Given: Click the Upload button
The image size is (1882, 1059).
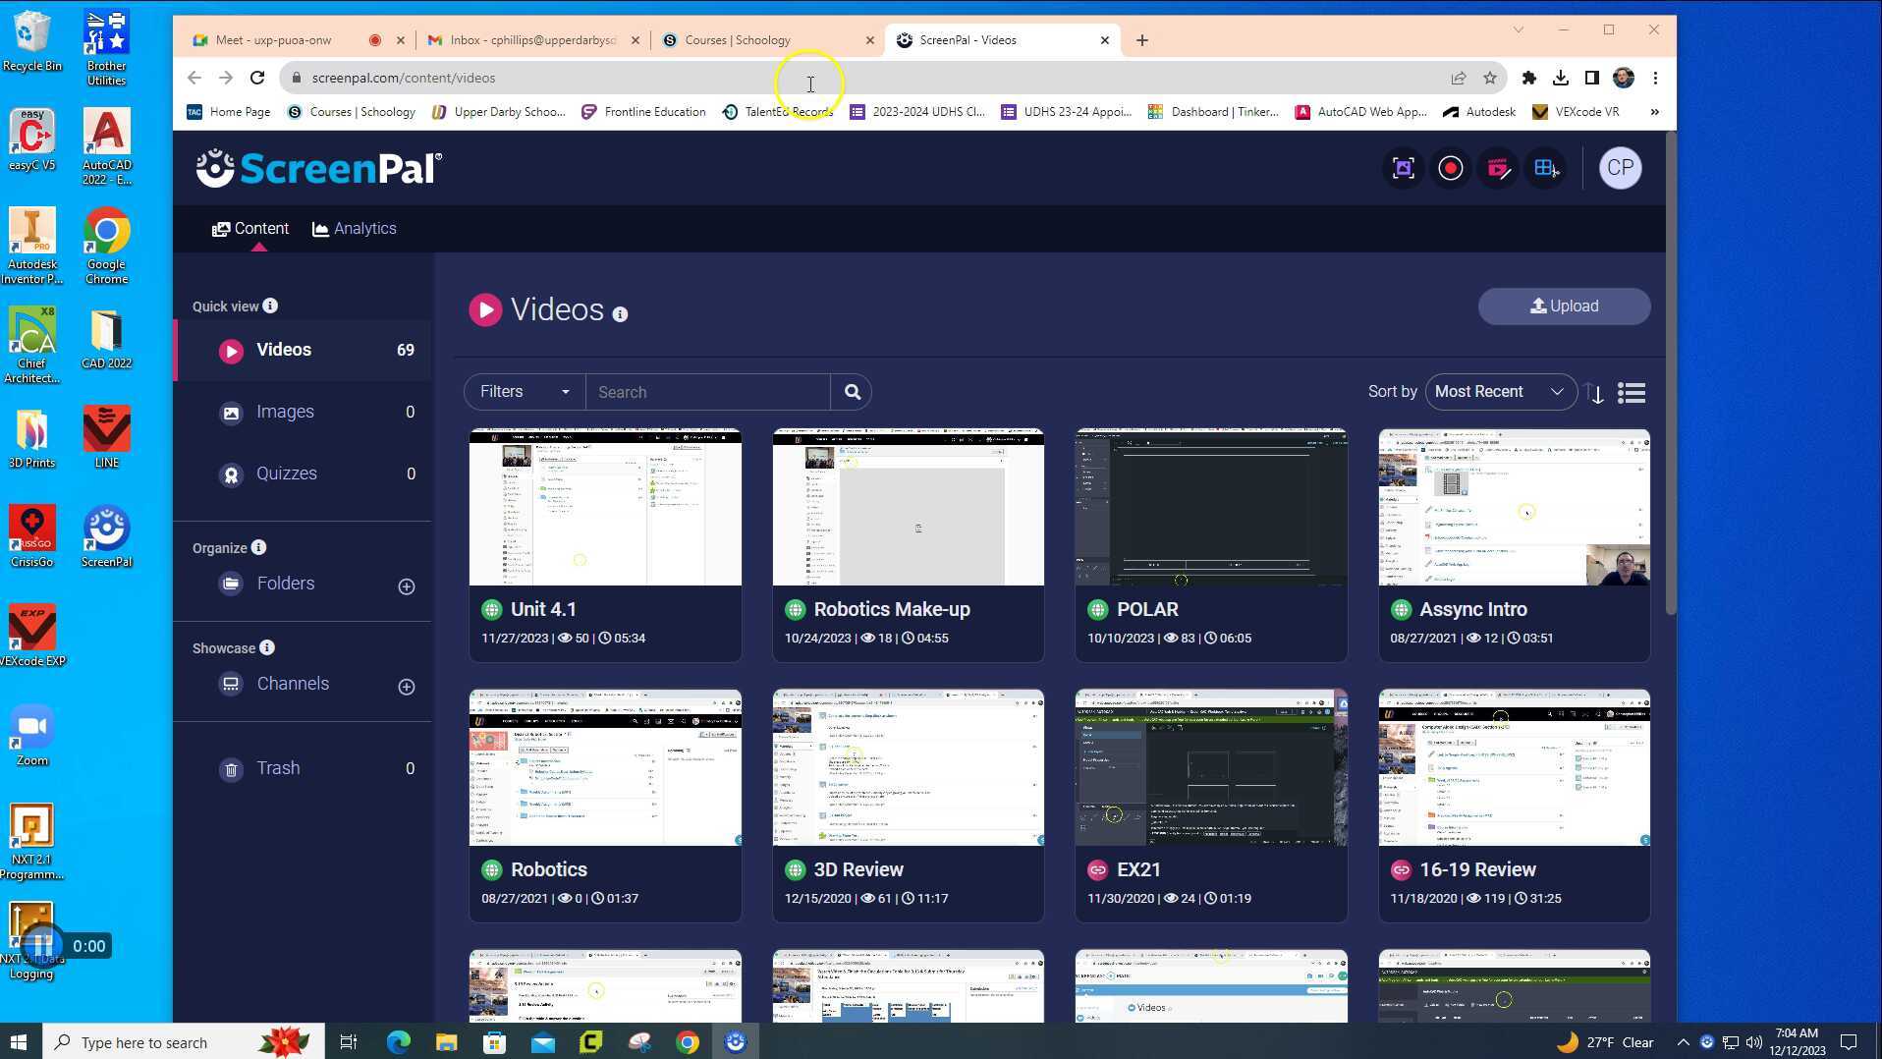Looking at the screenshot, I should pos(1564,306).
